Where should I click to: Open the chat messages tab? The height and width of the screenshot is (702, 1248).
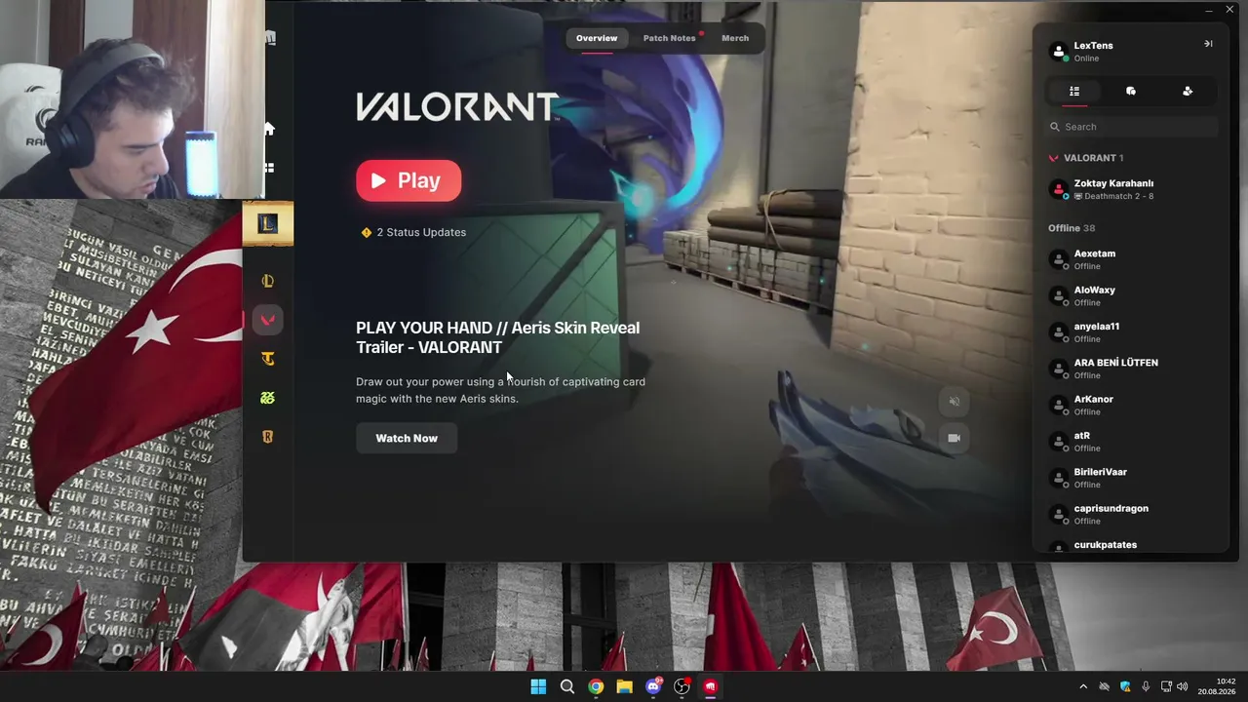(1131, 91)
